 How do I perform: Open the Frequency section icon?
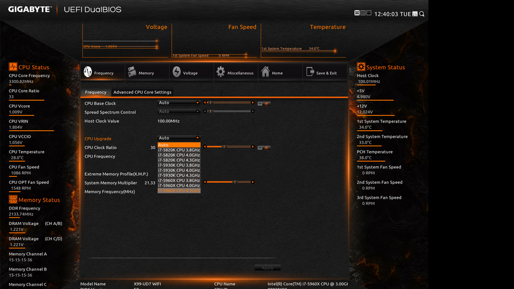point(88,72)
